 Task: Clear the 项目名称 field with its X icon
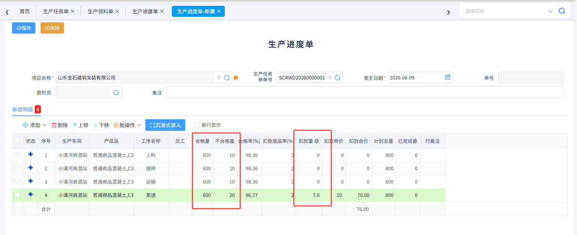click(x=219, y=77)
